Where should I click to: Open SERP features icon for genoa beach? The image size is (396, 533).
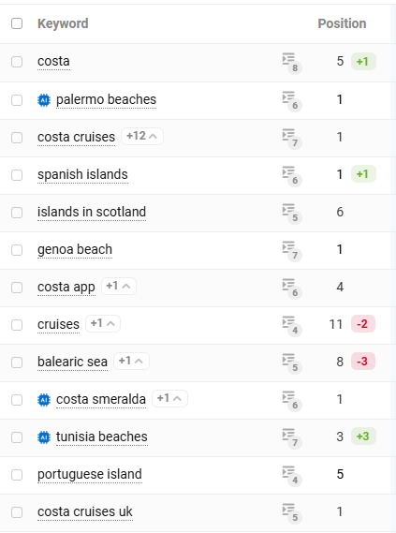(x=292, y=250)
